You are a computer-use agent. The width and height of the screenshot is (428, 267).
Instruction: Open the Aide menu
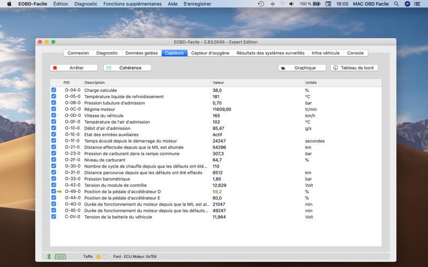click(x=172, y=4)
